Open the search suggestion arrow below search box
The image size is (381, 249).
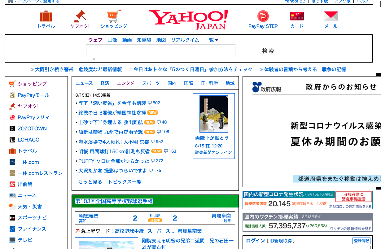pos(94,59)
